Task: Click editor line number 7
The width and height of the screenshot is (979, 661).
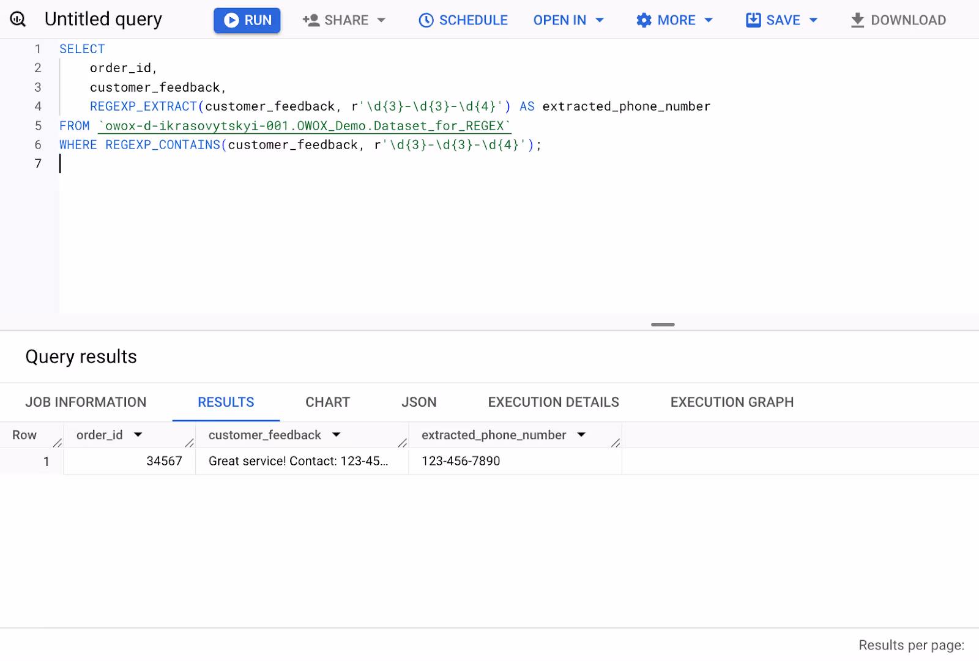Action: point(38,164)
